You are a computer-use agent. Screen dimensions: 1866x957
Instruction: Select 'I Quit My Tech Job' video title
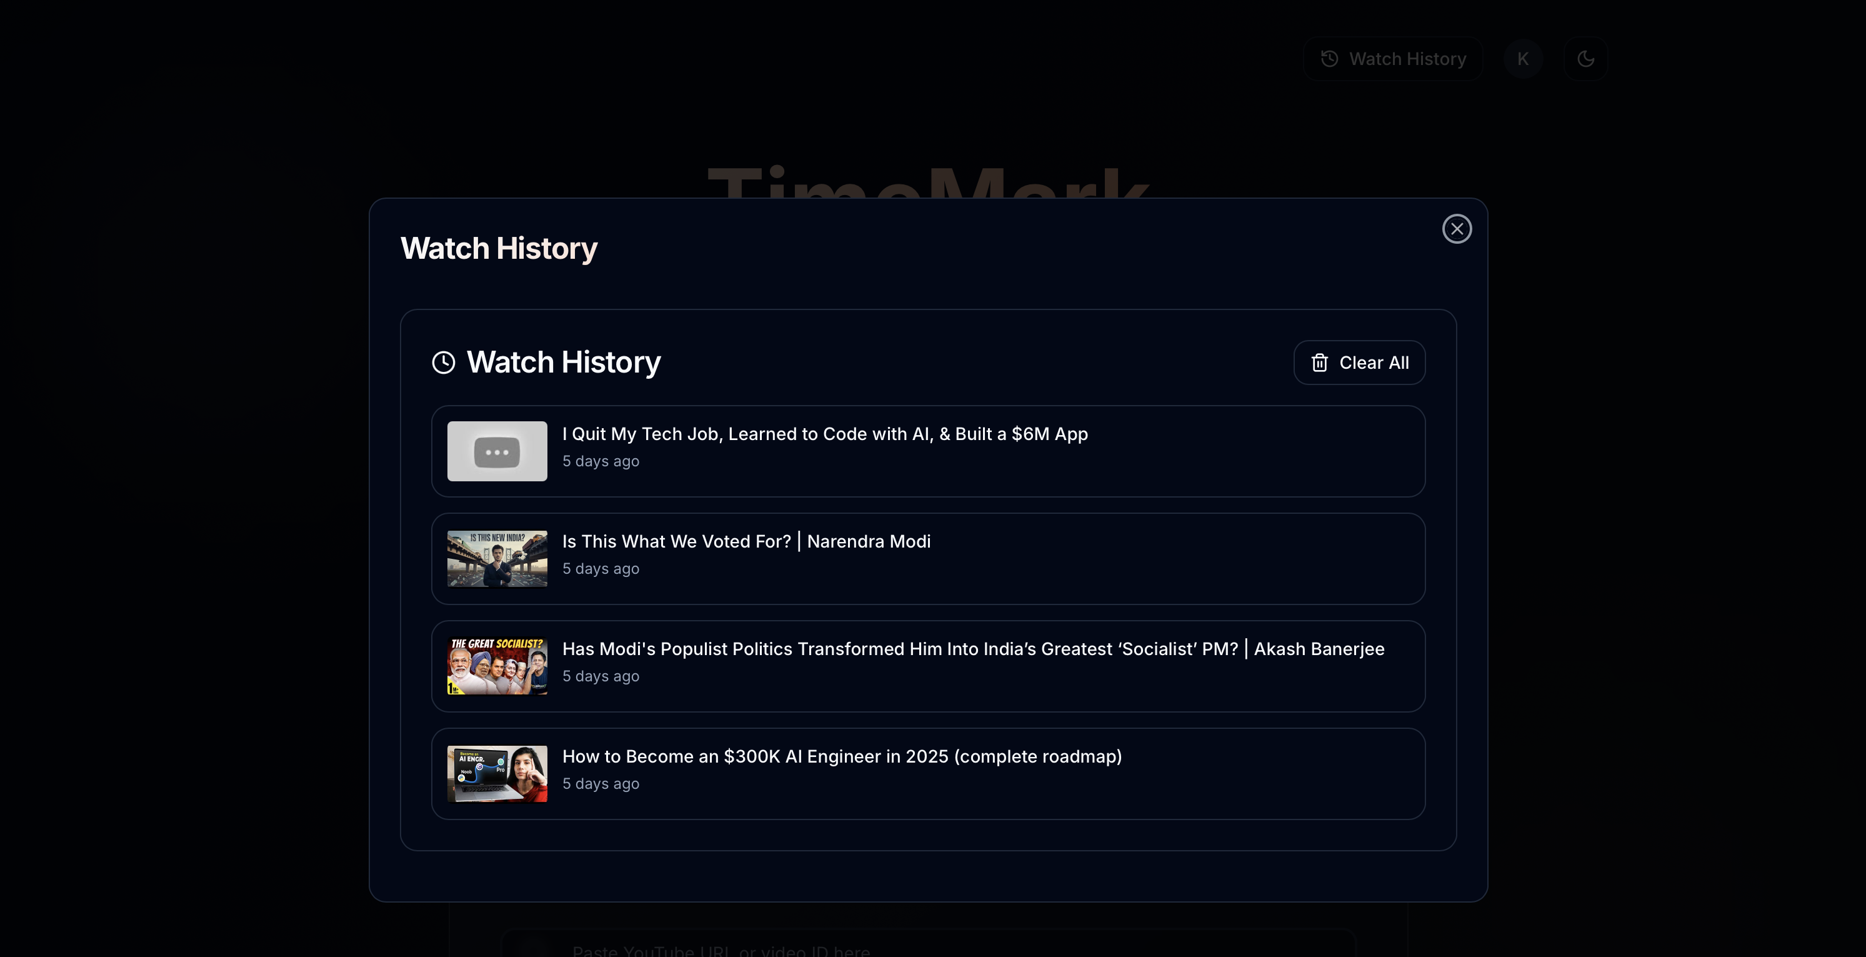tap(824, 434)
